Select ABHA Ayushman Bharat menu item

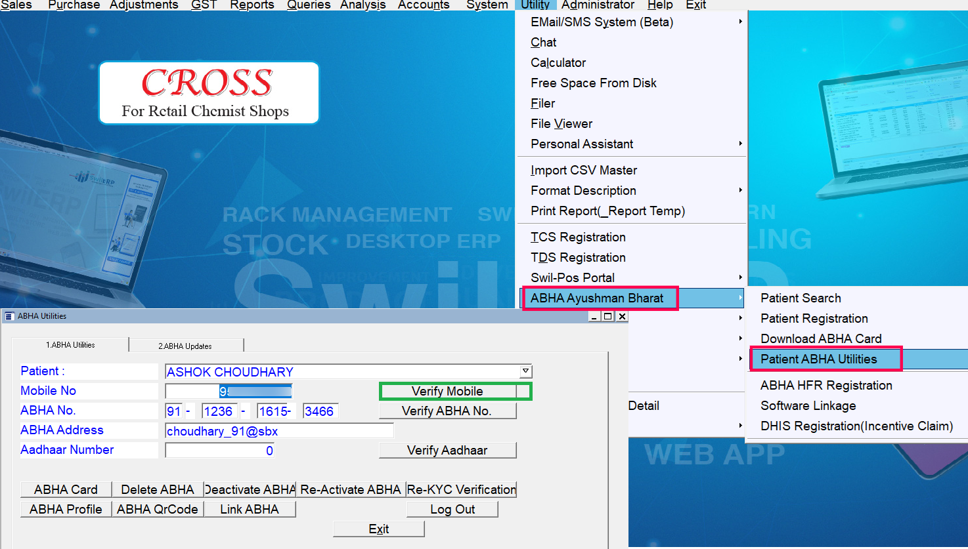tap(632, 298)
